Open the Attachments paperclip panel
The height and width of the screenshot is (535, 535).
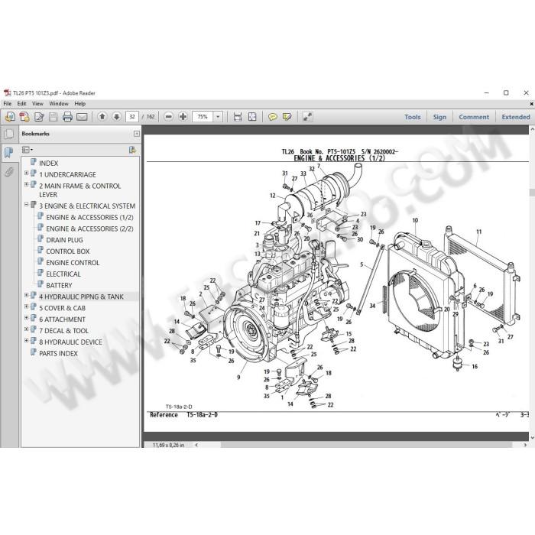(x=9, y=172)
